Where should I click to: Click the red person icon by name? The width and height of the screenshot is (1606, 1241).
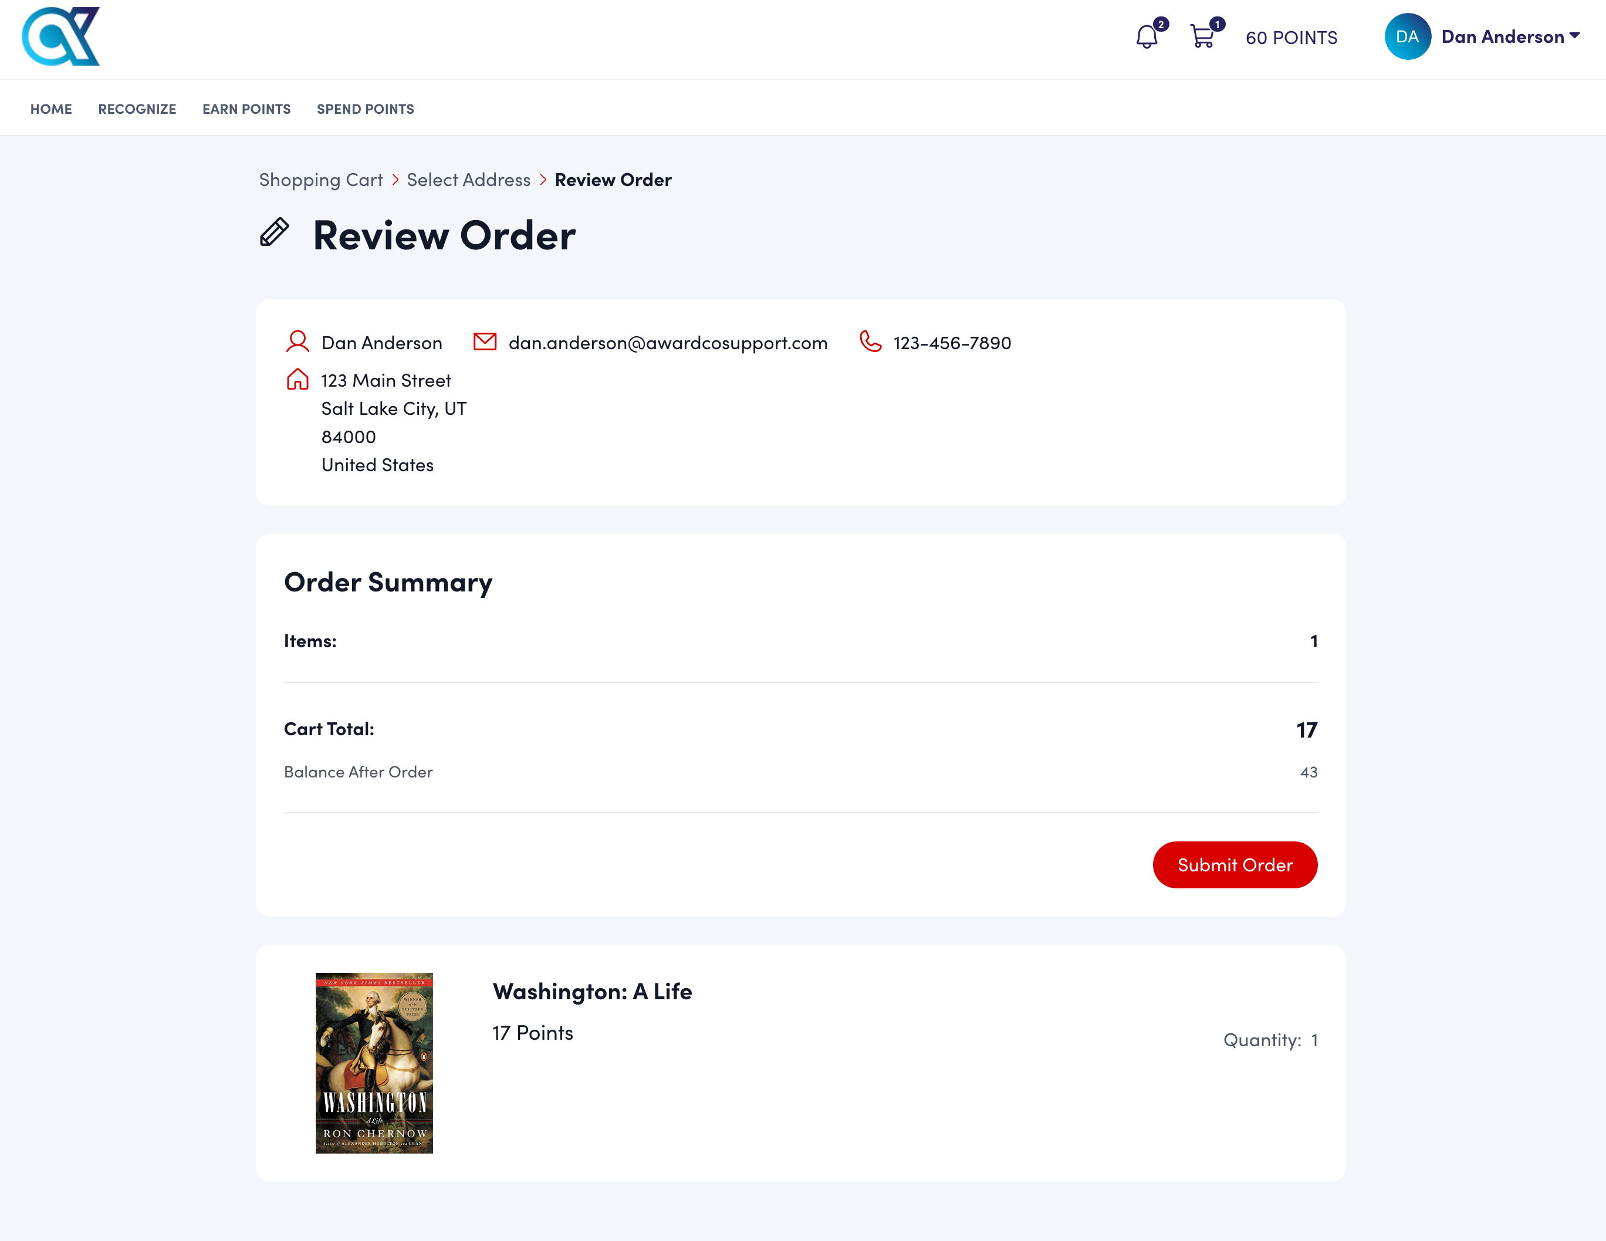[x=297, y=342]
